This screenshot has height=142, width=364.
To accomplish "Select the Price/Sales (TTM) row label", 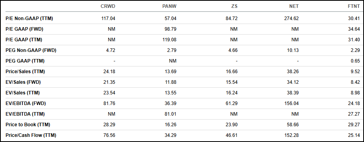I will click(x=25, y=72).
